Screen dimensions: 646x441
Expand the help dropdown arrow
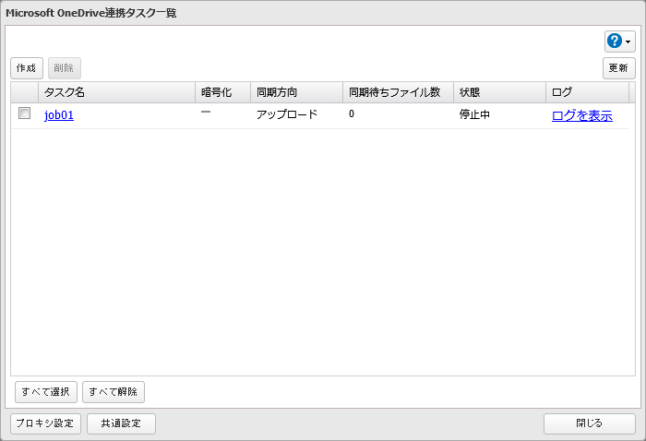[x=628, y=42]
